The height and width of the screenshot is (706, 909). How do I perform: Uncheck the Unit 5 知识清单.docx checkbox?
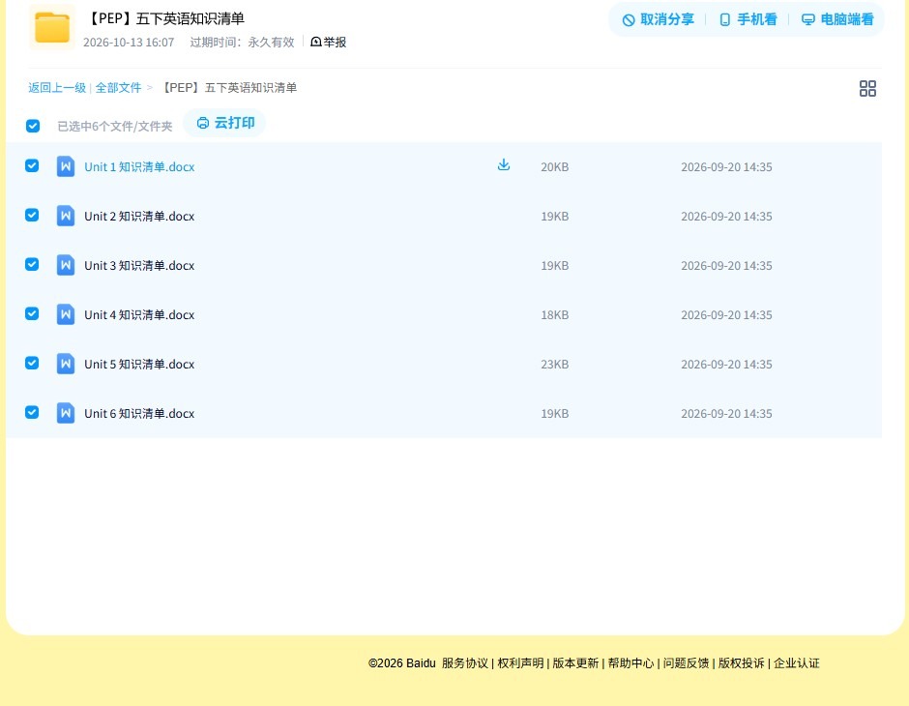click(x=32, y=363)
